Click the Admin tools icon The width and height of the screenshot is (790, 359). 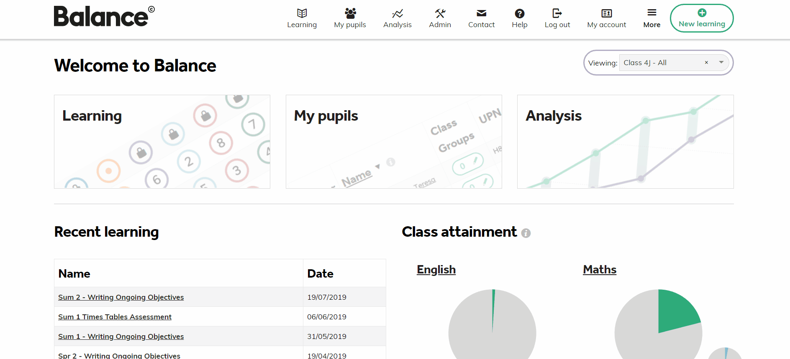pyautogui.click(x=440, y=13)
